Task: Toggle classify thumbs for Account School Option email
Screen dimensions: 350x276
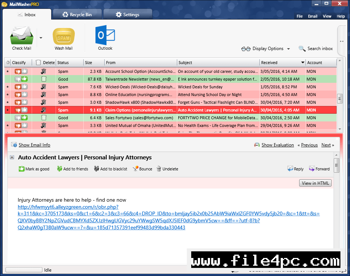Action: click(x=21, y=71)
